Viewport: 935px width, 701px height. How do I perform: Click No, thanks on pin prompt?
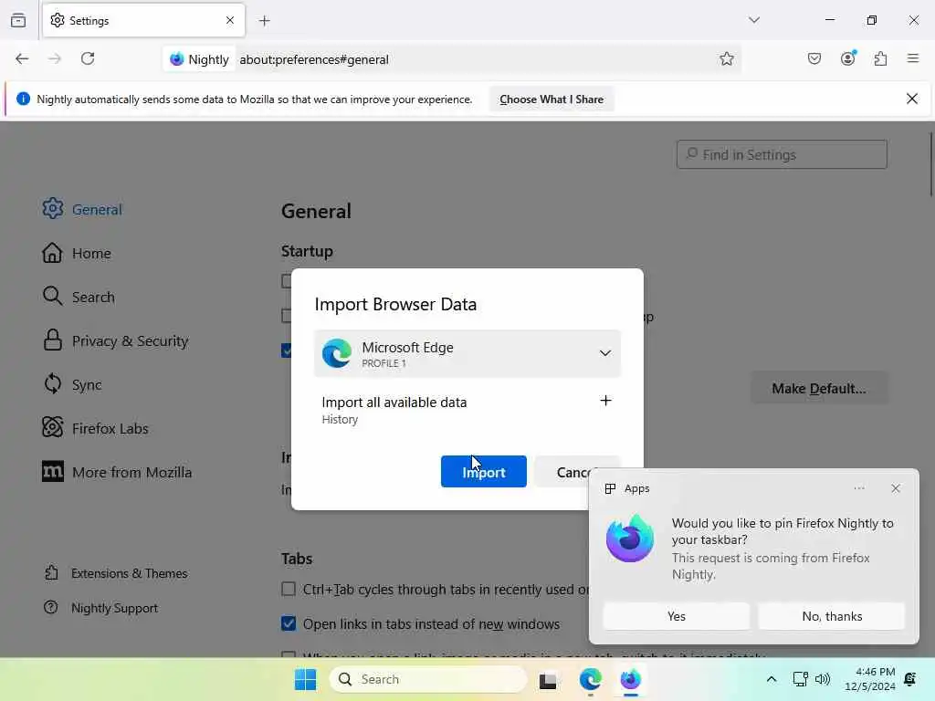click(x=832, y=616)
